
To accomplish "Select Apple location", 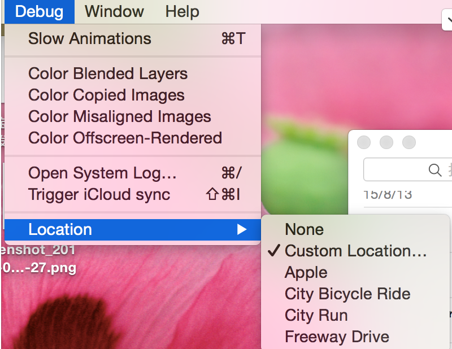I will click(355, 273).
